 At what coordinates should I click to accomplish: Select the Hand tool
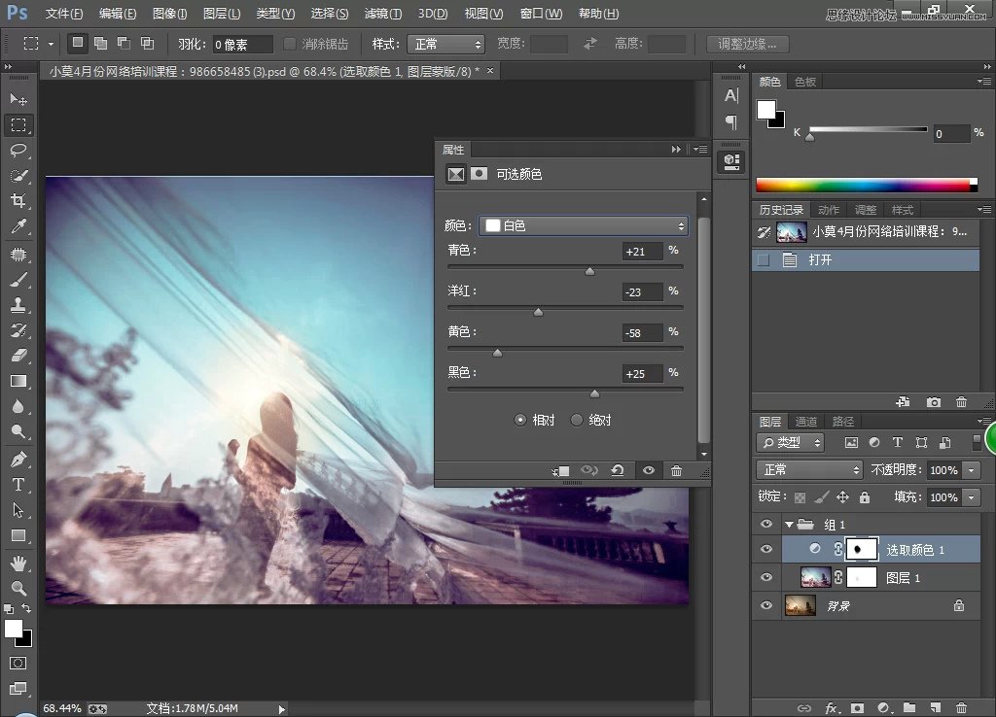point(18,563)
